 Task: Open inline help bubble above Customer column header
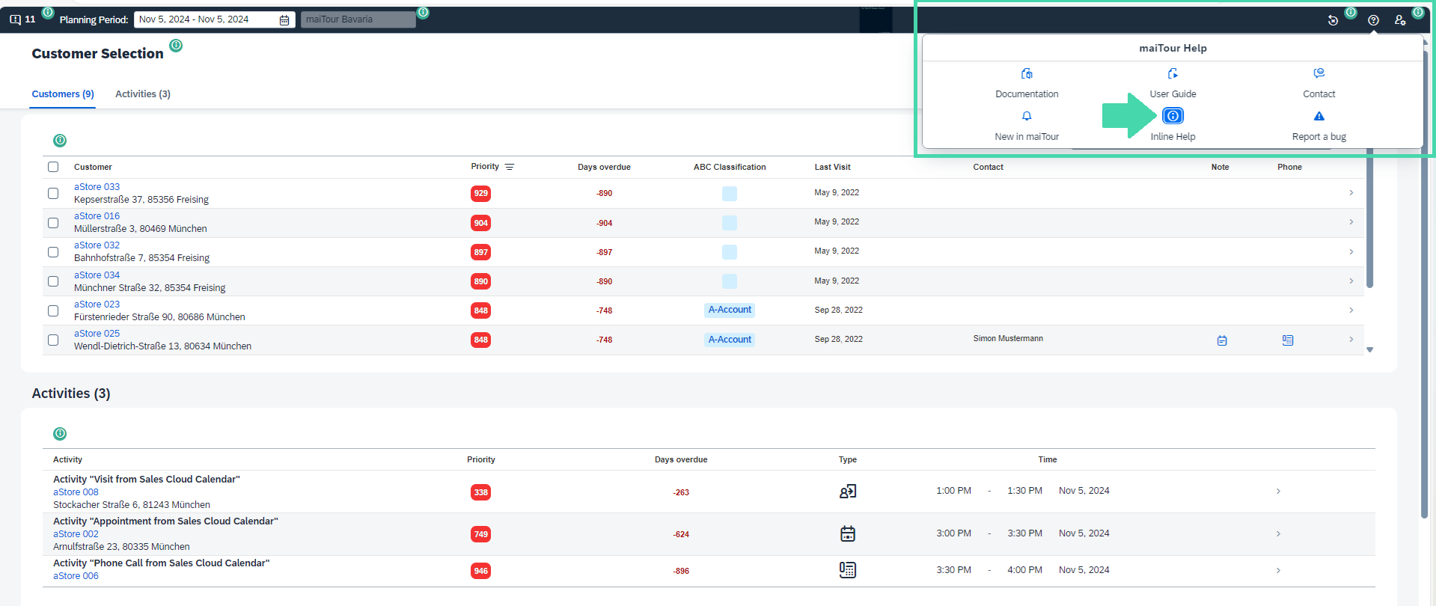pyautogui.click(x=60, y=141)
